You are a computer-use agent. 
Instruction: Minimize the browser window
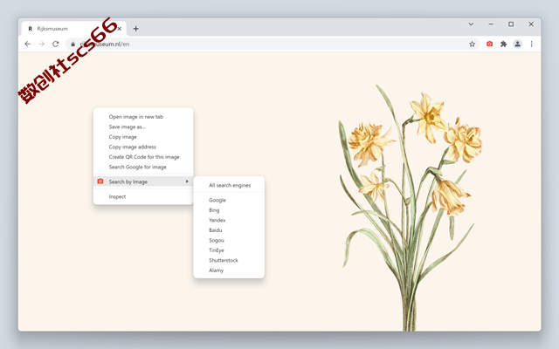coord(491,24)
